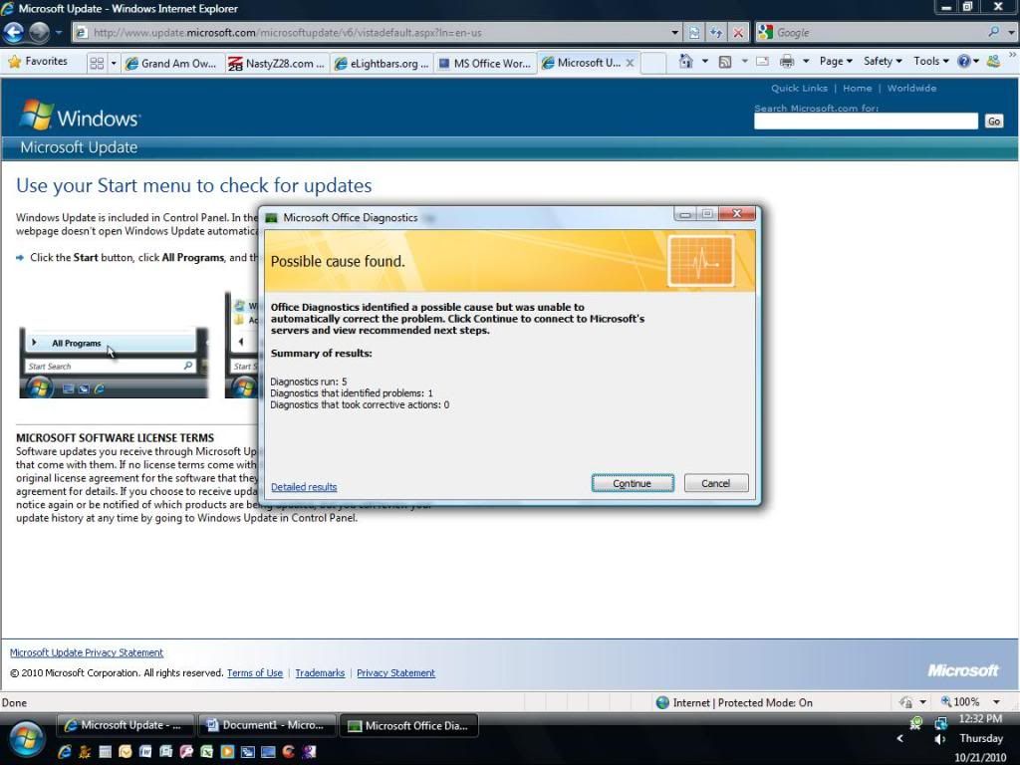Image resolution: width=1020 pixels, height=765 pixels.
Task: Click the Search Microsoft.com text field
Action: click(x=866, y=121)
